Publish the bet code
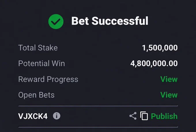The width and height of the screenshot is (196, 132). [x=164, y=116]
